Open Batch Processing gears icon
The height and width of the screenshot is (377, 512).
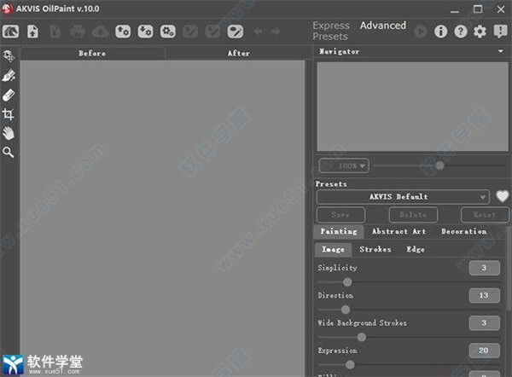point(168,32)
